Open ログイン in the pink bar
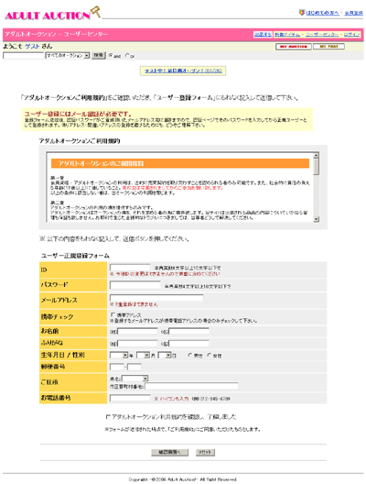The width and height of the screenshot is (366, 484). (x=352, y=35)
